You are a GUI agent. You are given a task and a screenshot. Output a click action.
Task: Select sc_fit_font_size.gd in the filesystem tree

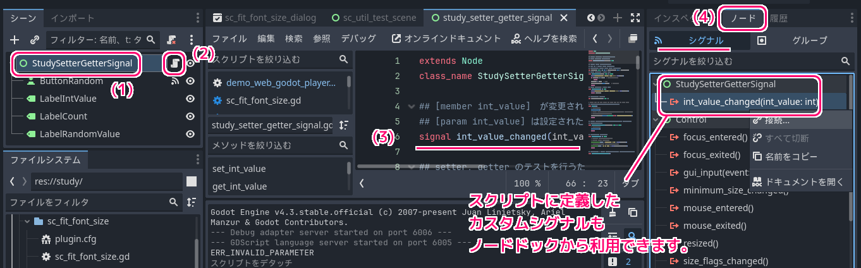(92, 257)
